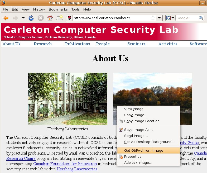This screenshot has width=207, height=173.
Task: Click the Back arrow button
Action: [x=6, y=18]
